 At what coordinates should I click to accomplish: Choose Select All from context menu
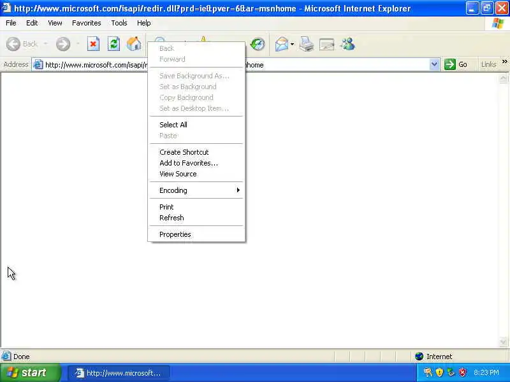click(x=196, y=125)
